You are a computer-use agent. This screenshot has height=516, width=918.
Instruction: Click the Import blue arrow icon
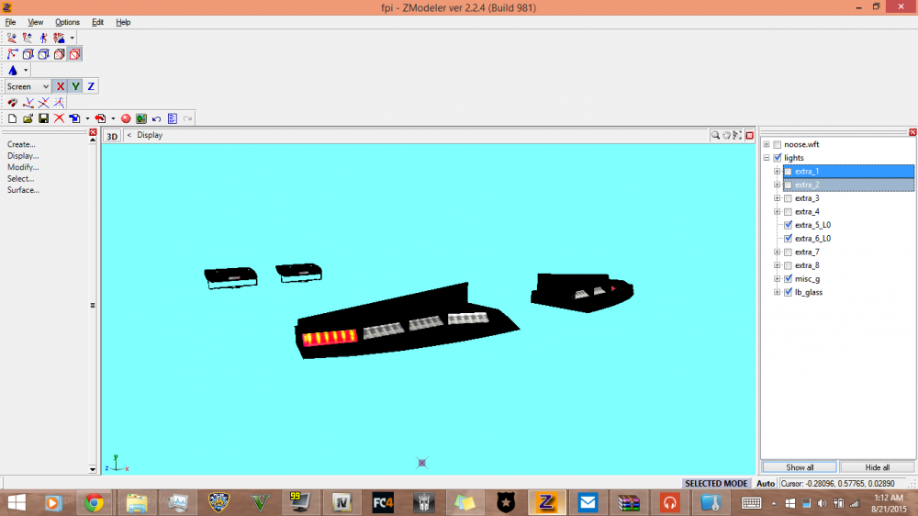pyautogui.click(x=74, y=118)
